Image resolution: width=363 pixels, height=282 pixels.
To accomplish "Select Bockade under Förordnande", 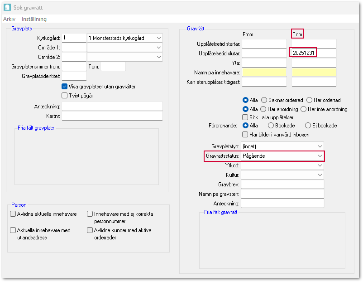I will [x=271, y=126].
